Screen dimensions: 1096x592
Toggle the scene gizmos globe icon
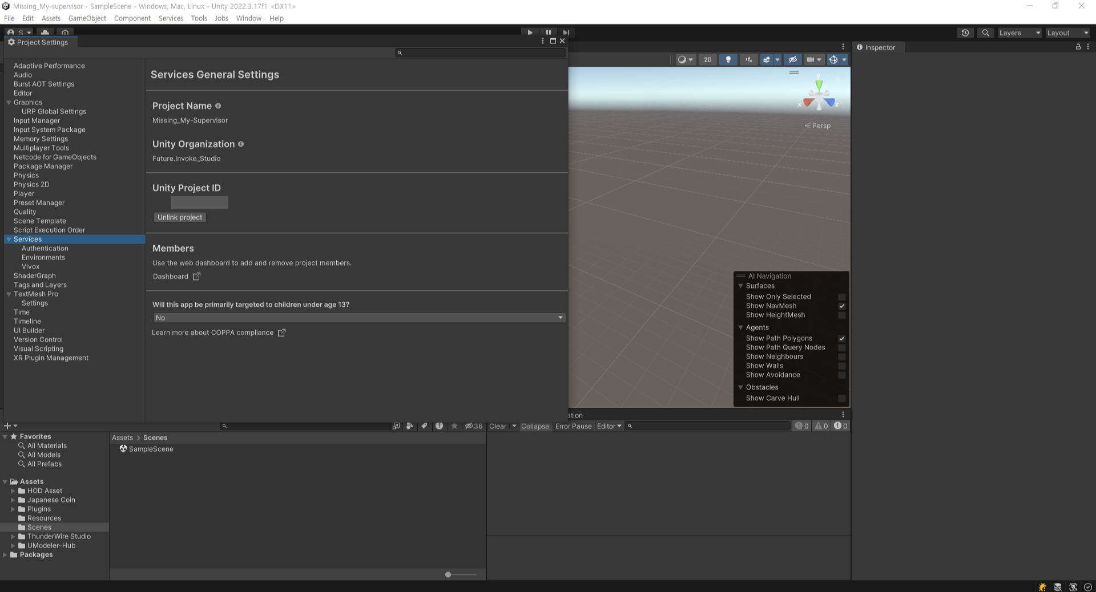pos(833,59)
